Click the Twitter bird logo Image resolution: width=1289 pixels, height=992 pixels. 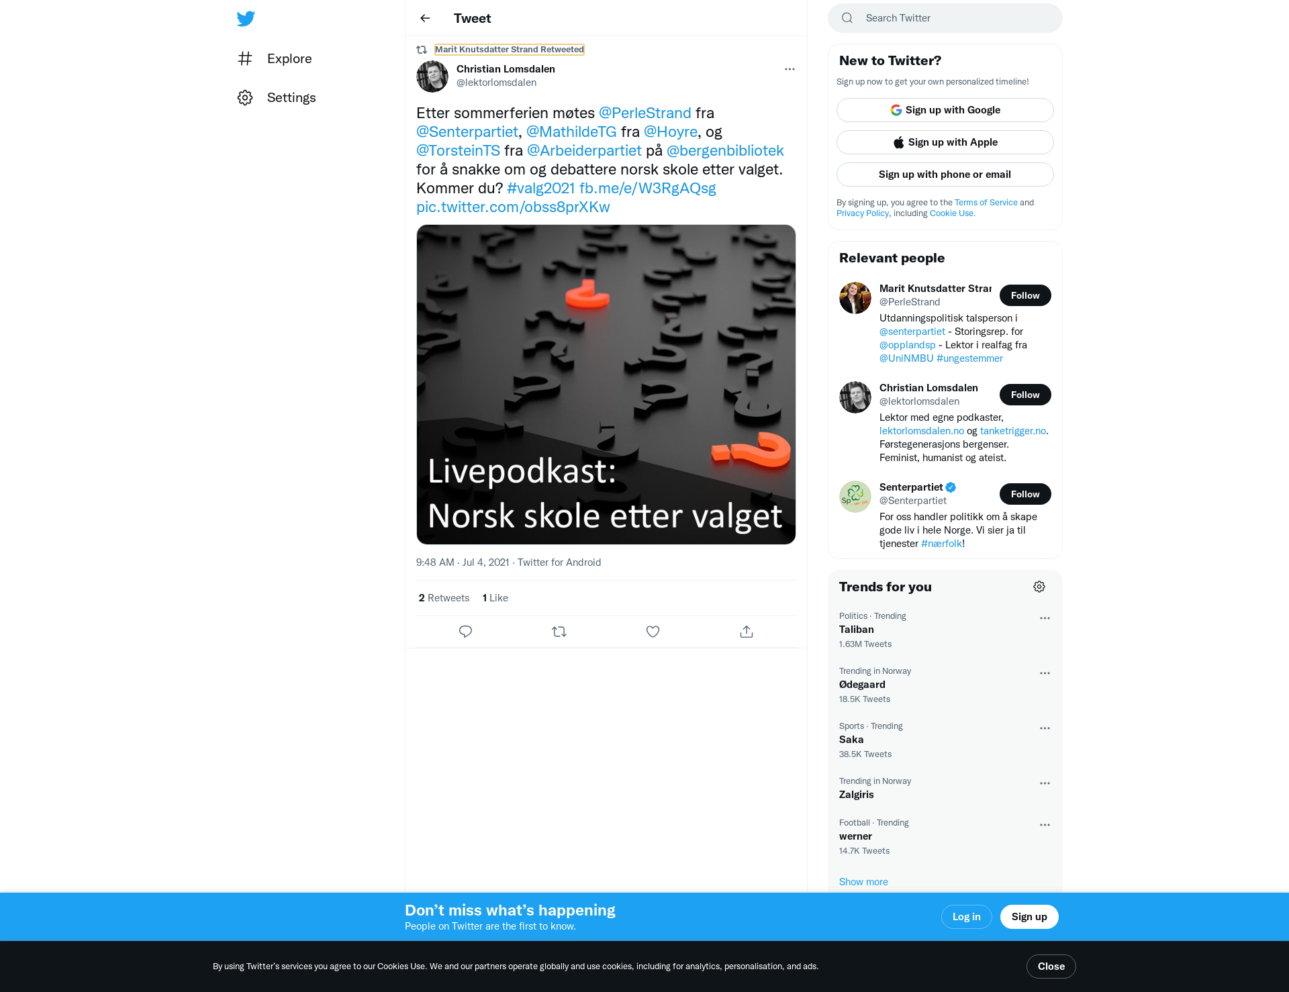[246, 18]
